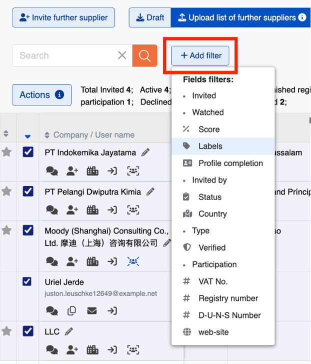
Task: Click envelope icon under Uriel Jerde
Action: point(92,311)
